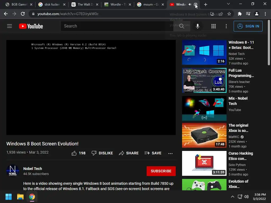Open File Explorer from taskbar

click(20, 197)
